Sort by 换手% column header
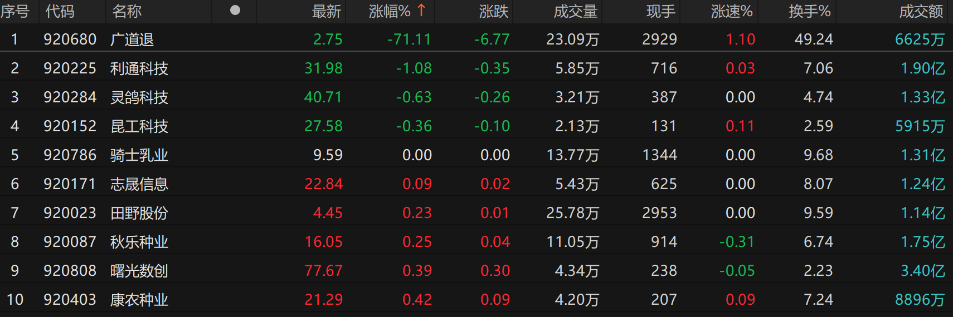The image size is (953, 317). [x=810, y=11]
